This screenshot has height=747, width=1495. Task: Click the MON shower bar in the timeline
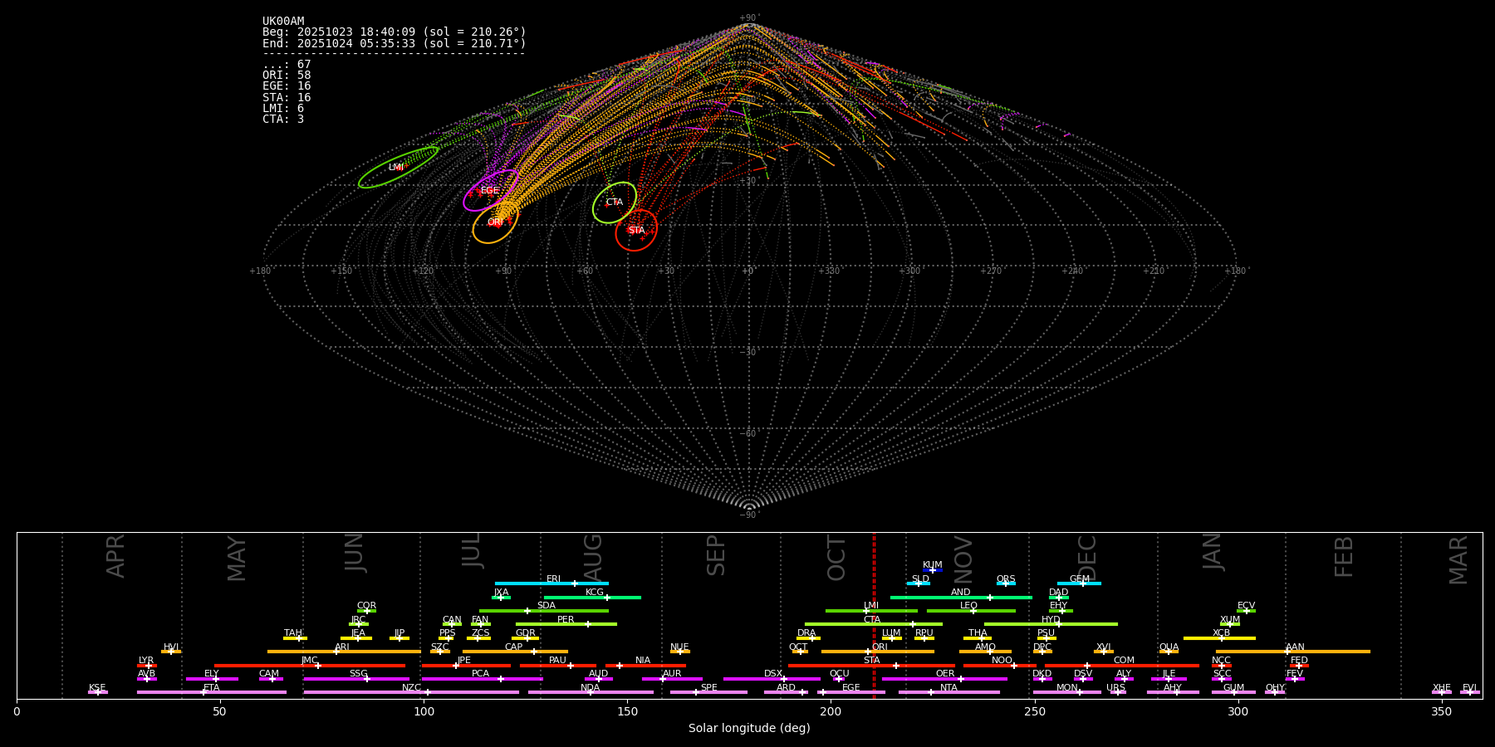click(x=1067, y=692)
